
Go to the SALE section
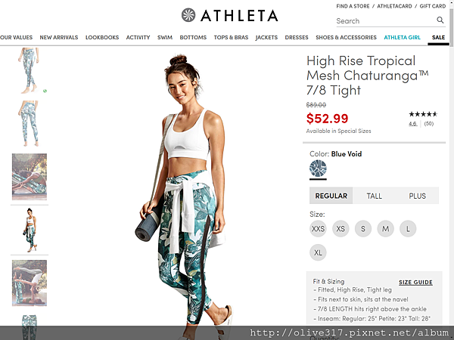438,37
